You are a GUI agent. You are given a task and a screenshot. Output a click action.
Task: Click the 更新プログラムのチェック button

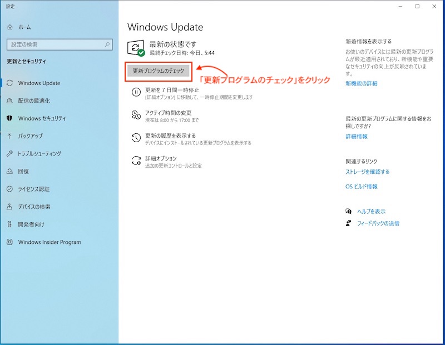[159, 71]
